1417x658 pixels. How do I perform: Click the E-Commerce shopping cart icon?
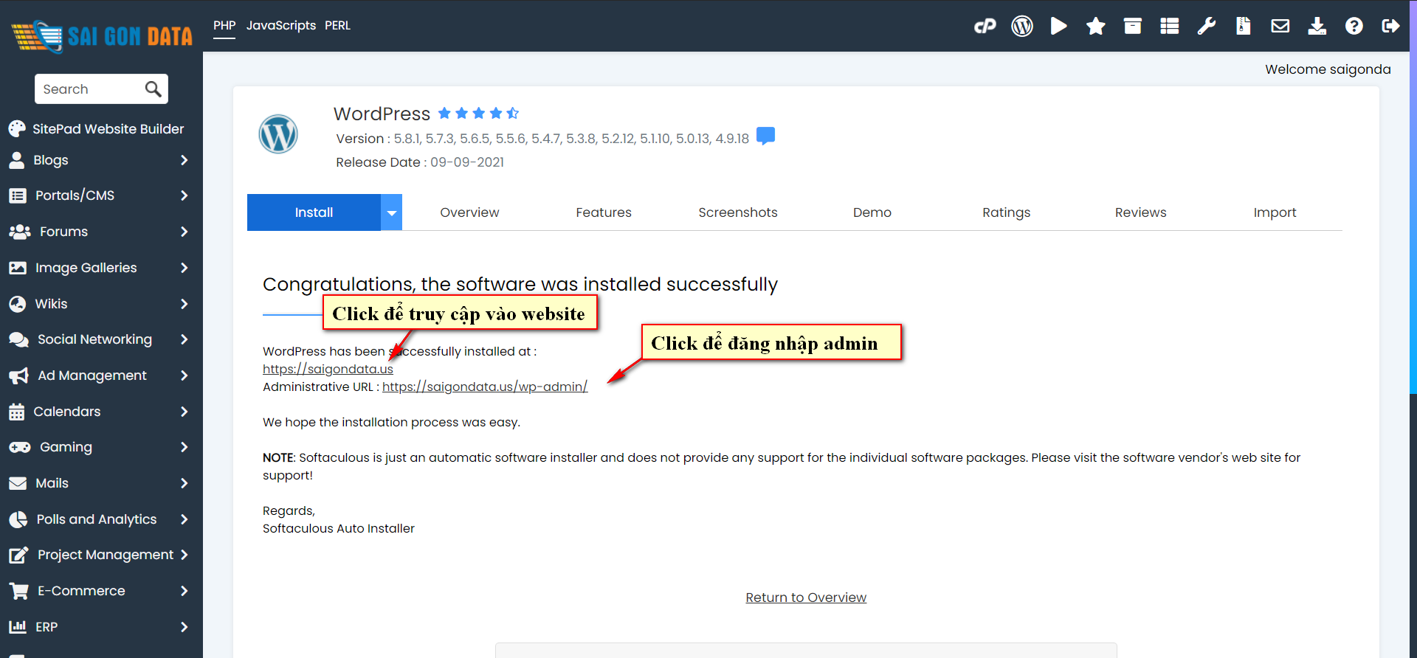18,591
